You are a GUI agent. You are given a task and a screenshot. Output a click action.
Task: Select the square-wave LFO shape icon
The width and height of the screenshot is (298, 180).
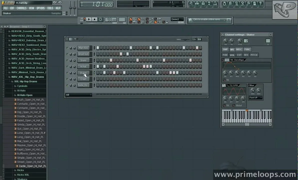[x=231, y=85]
